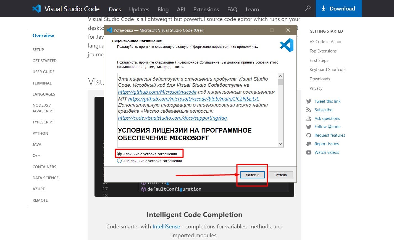
Task: Expand the AZURE docs section
Action: click(x=39, y=189)
